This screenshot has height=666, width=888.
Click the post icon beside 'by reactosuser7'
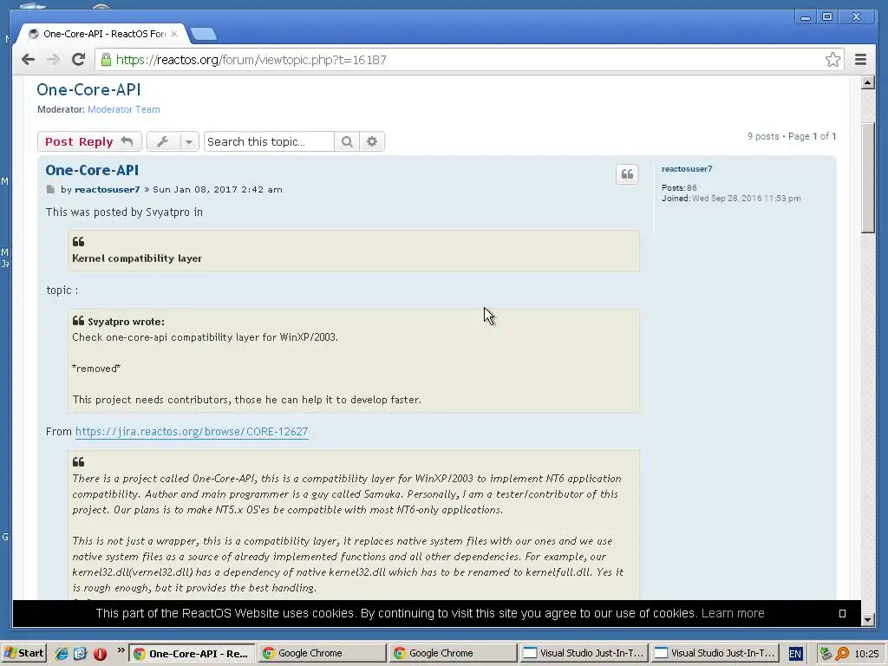pos(50,189)
